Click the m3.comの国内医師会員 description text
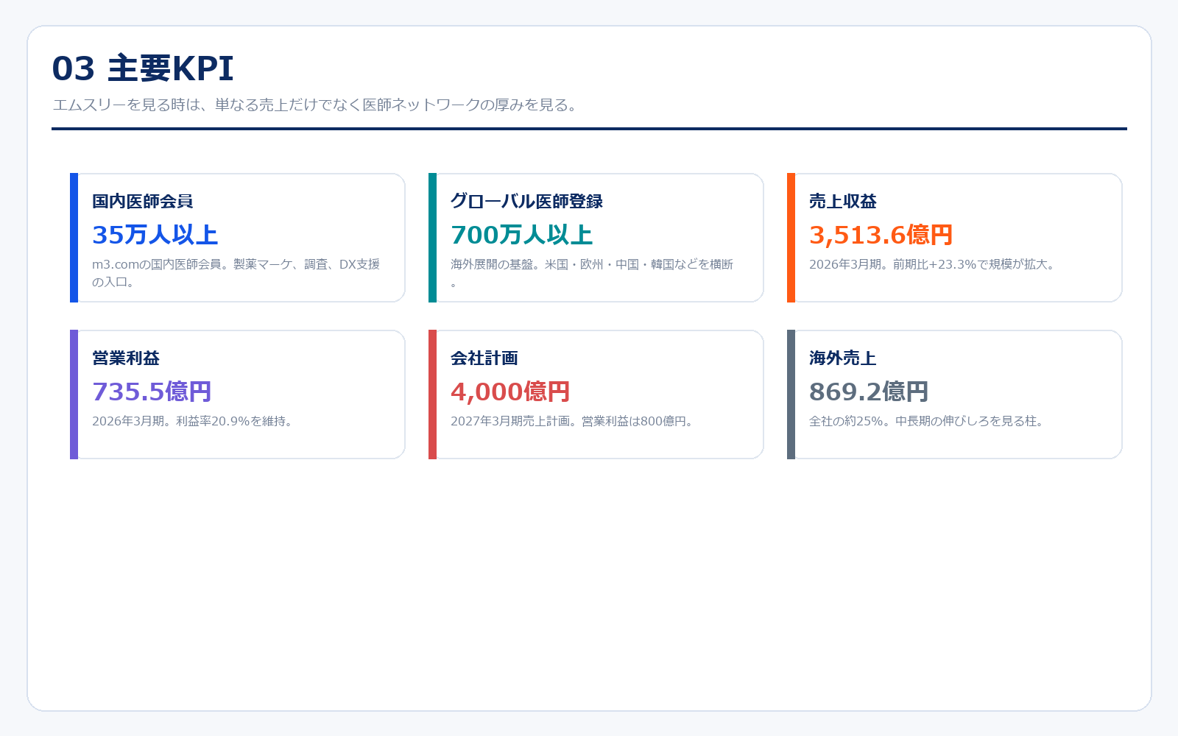 pos(236,273)
